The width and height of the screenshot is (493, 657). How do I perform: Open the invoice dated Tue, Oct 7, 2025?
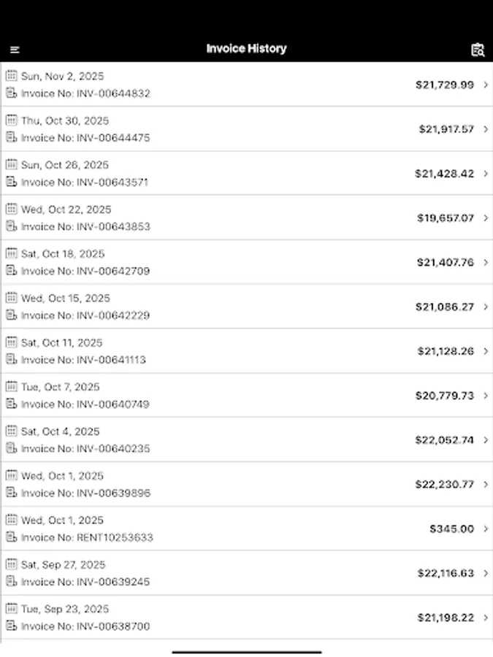coord(246,395)
